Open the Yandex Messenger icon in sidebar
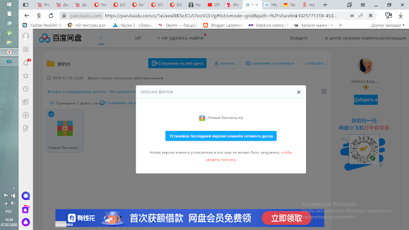409x230 pixels. pyautogui.click(x=26, y=196)
